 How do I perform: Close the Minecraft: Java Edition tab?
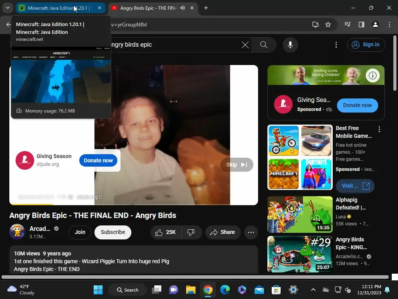[x=99, y=8]
